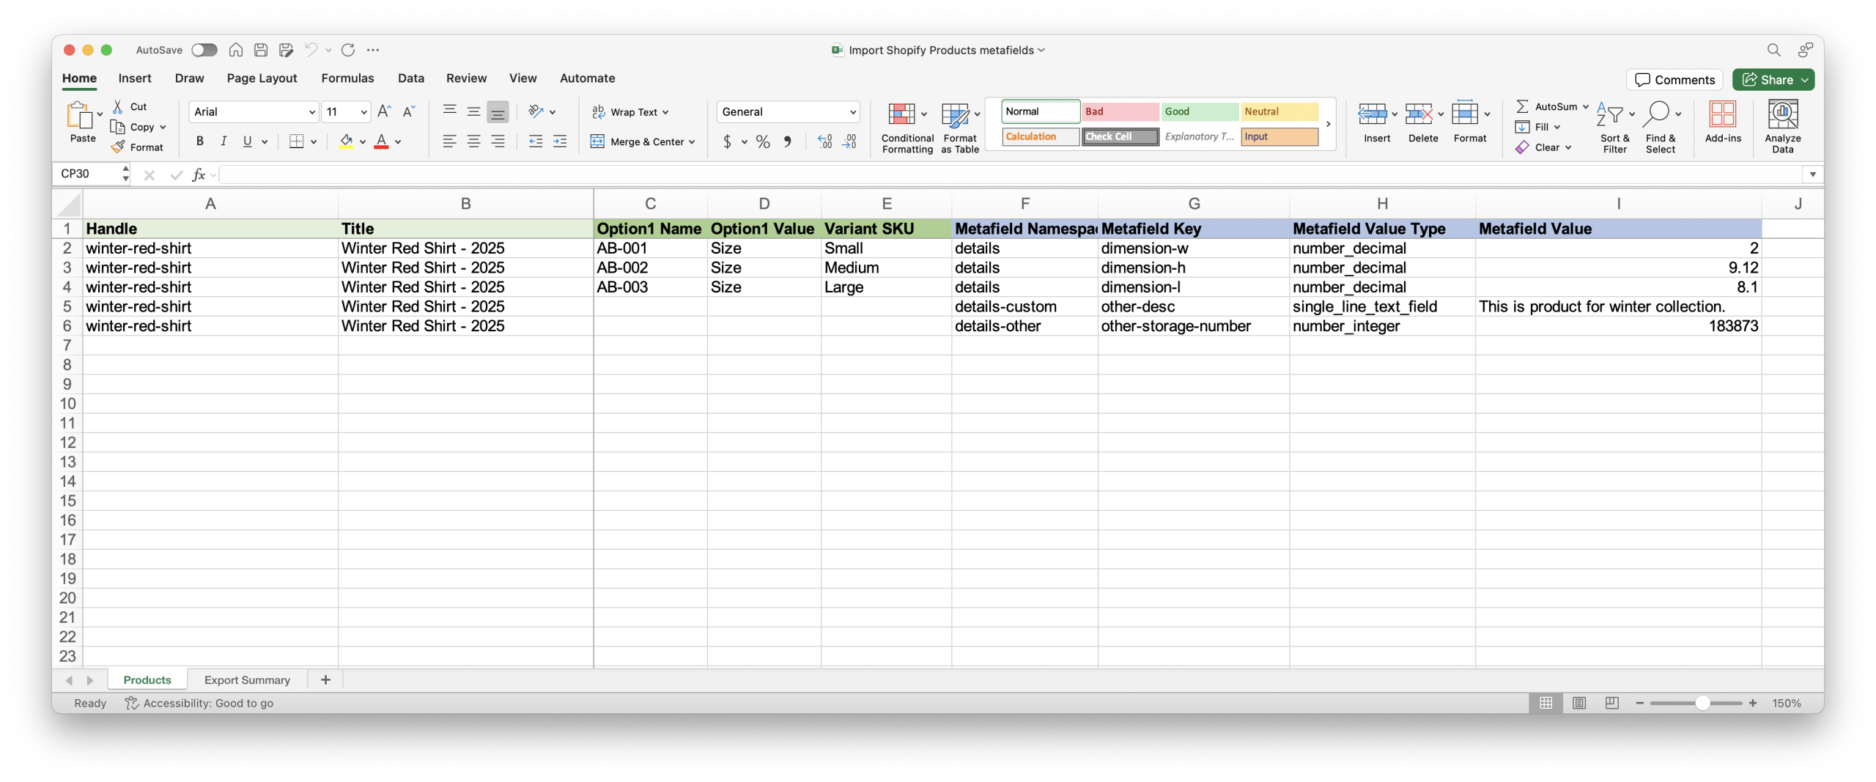Click the Add-ins icon

pos(1722,122)
